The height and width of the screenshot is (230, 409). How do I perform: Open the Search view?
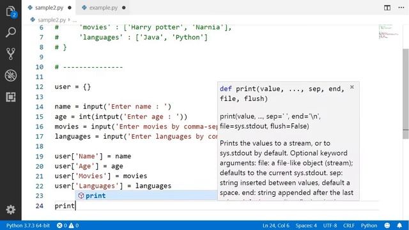click(x=11, y=32)
